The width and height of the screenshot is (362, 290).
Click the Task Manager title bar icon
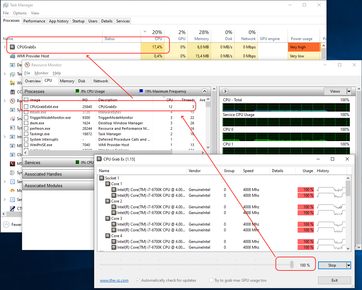[5, 5]
